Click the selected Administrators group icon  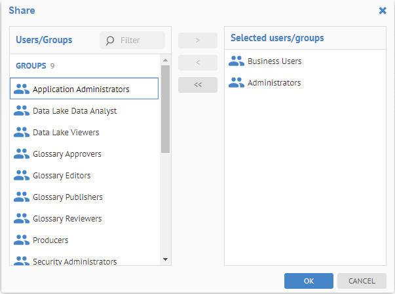tap(236, 83)
